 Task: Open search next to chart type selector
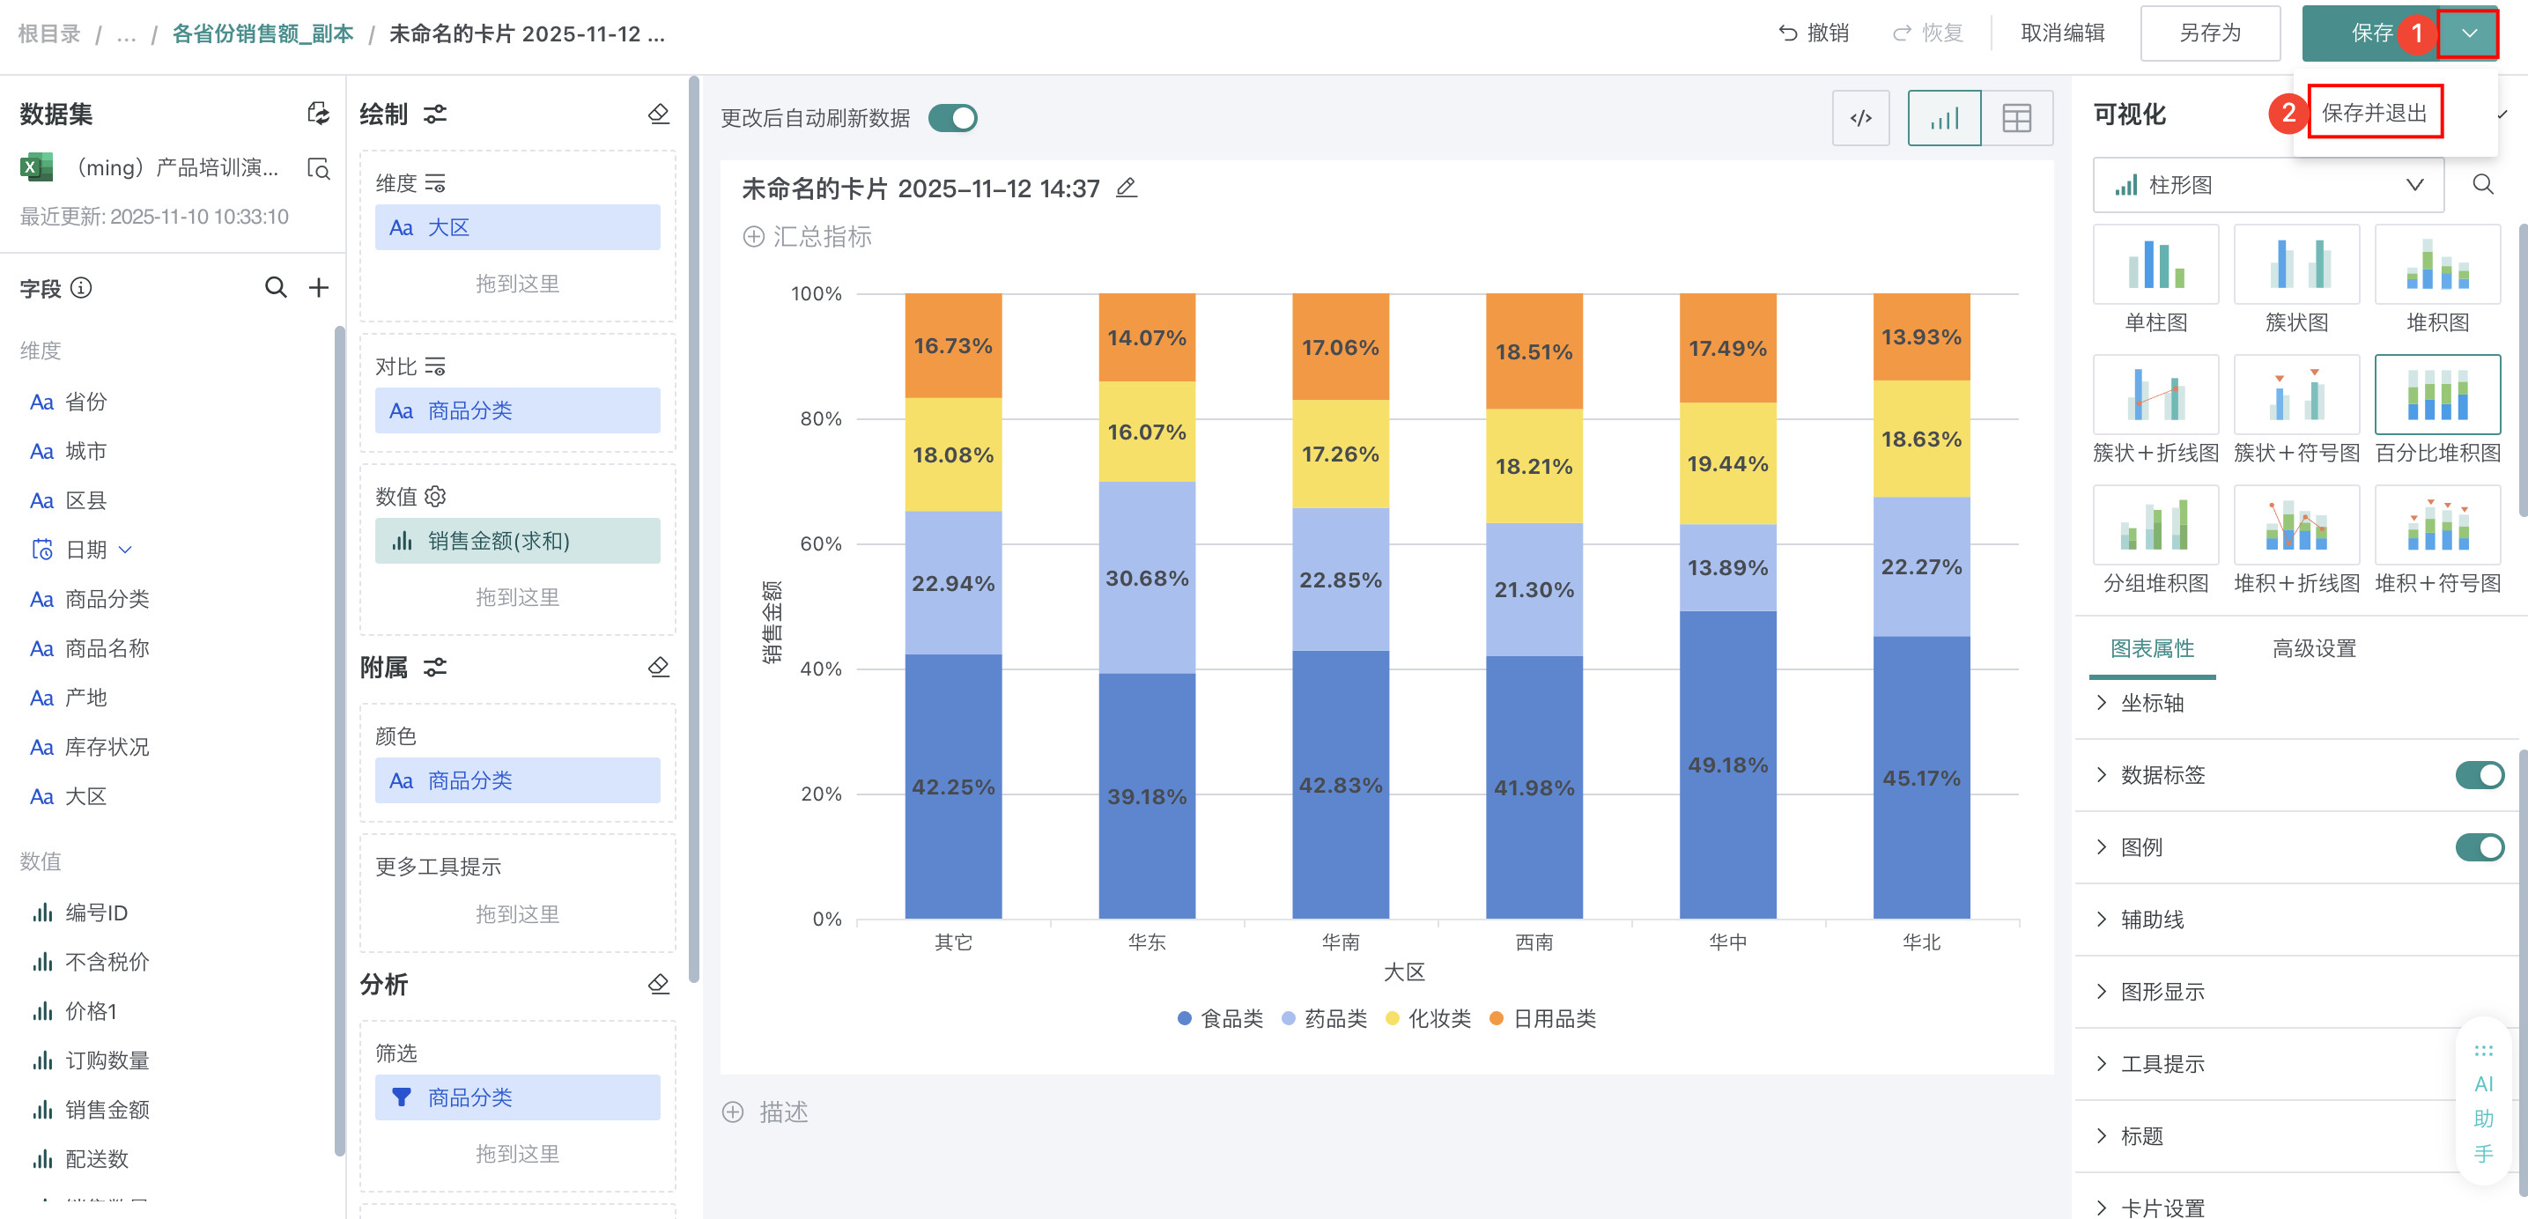point(2482,184)
